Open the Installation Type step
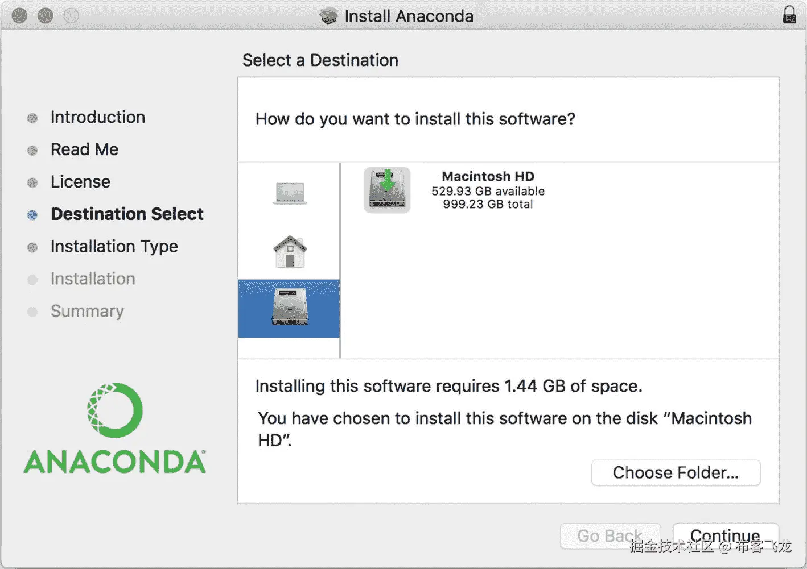This screenshot has width=807, height=569. click(114, 247)
